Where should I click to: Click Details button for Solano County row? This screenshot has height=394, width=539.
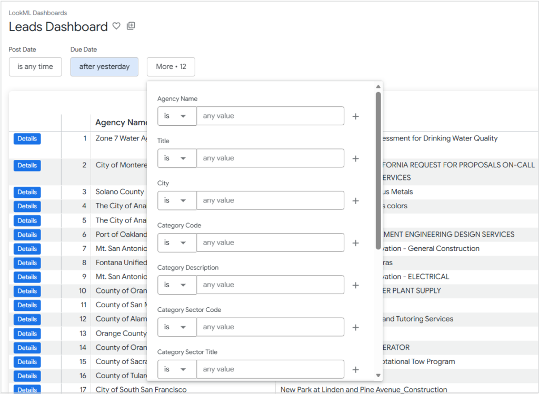pos(27,192)
